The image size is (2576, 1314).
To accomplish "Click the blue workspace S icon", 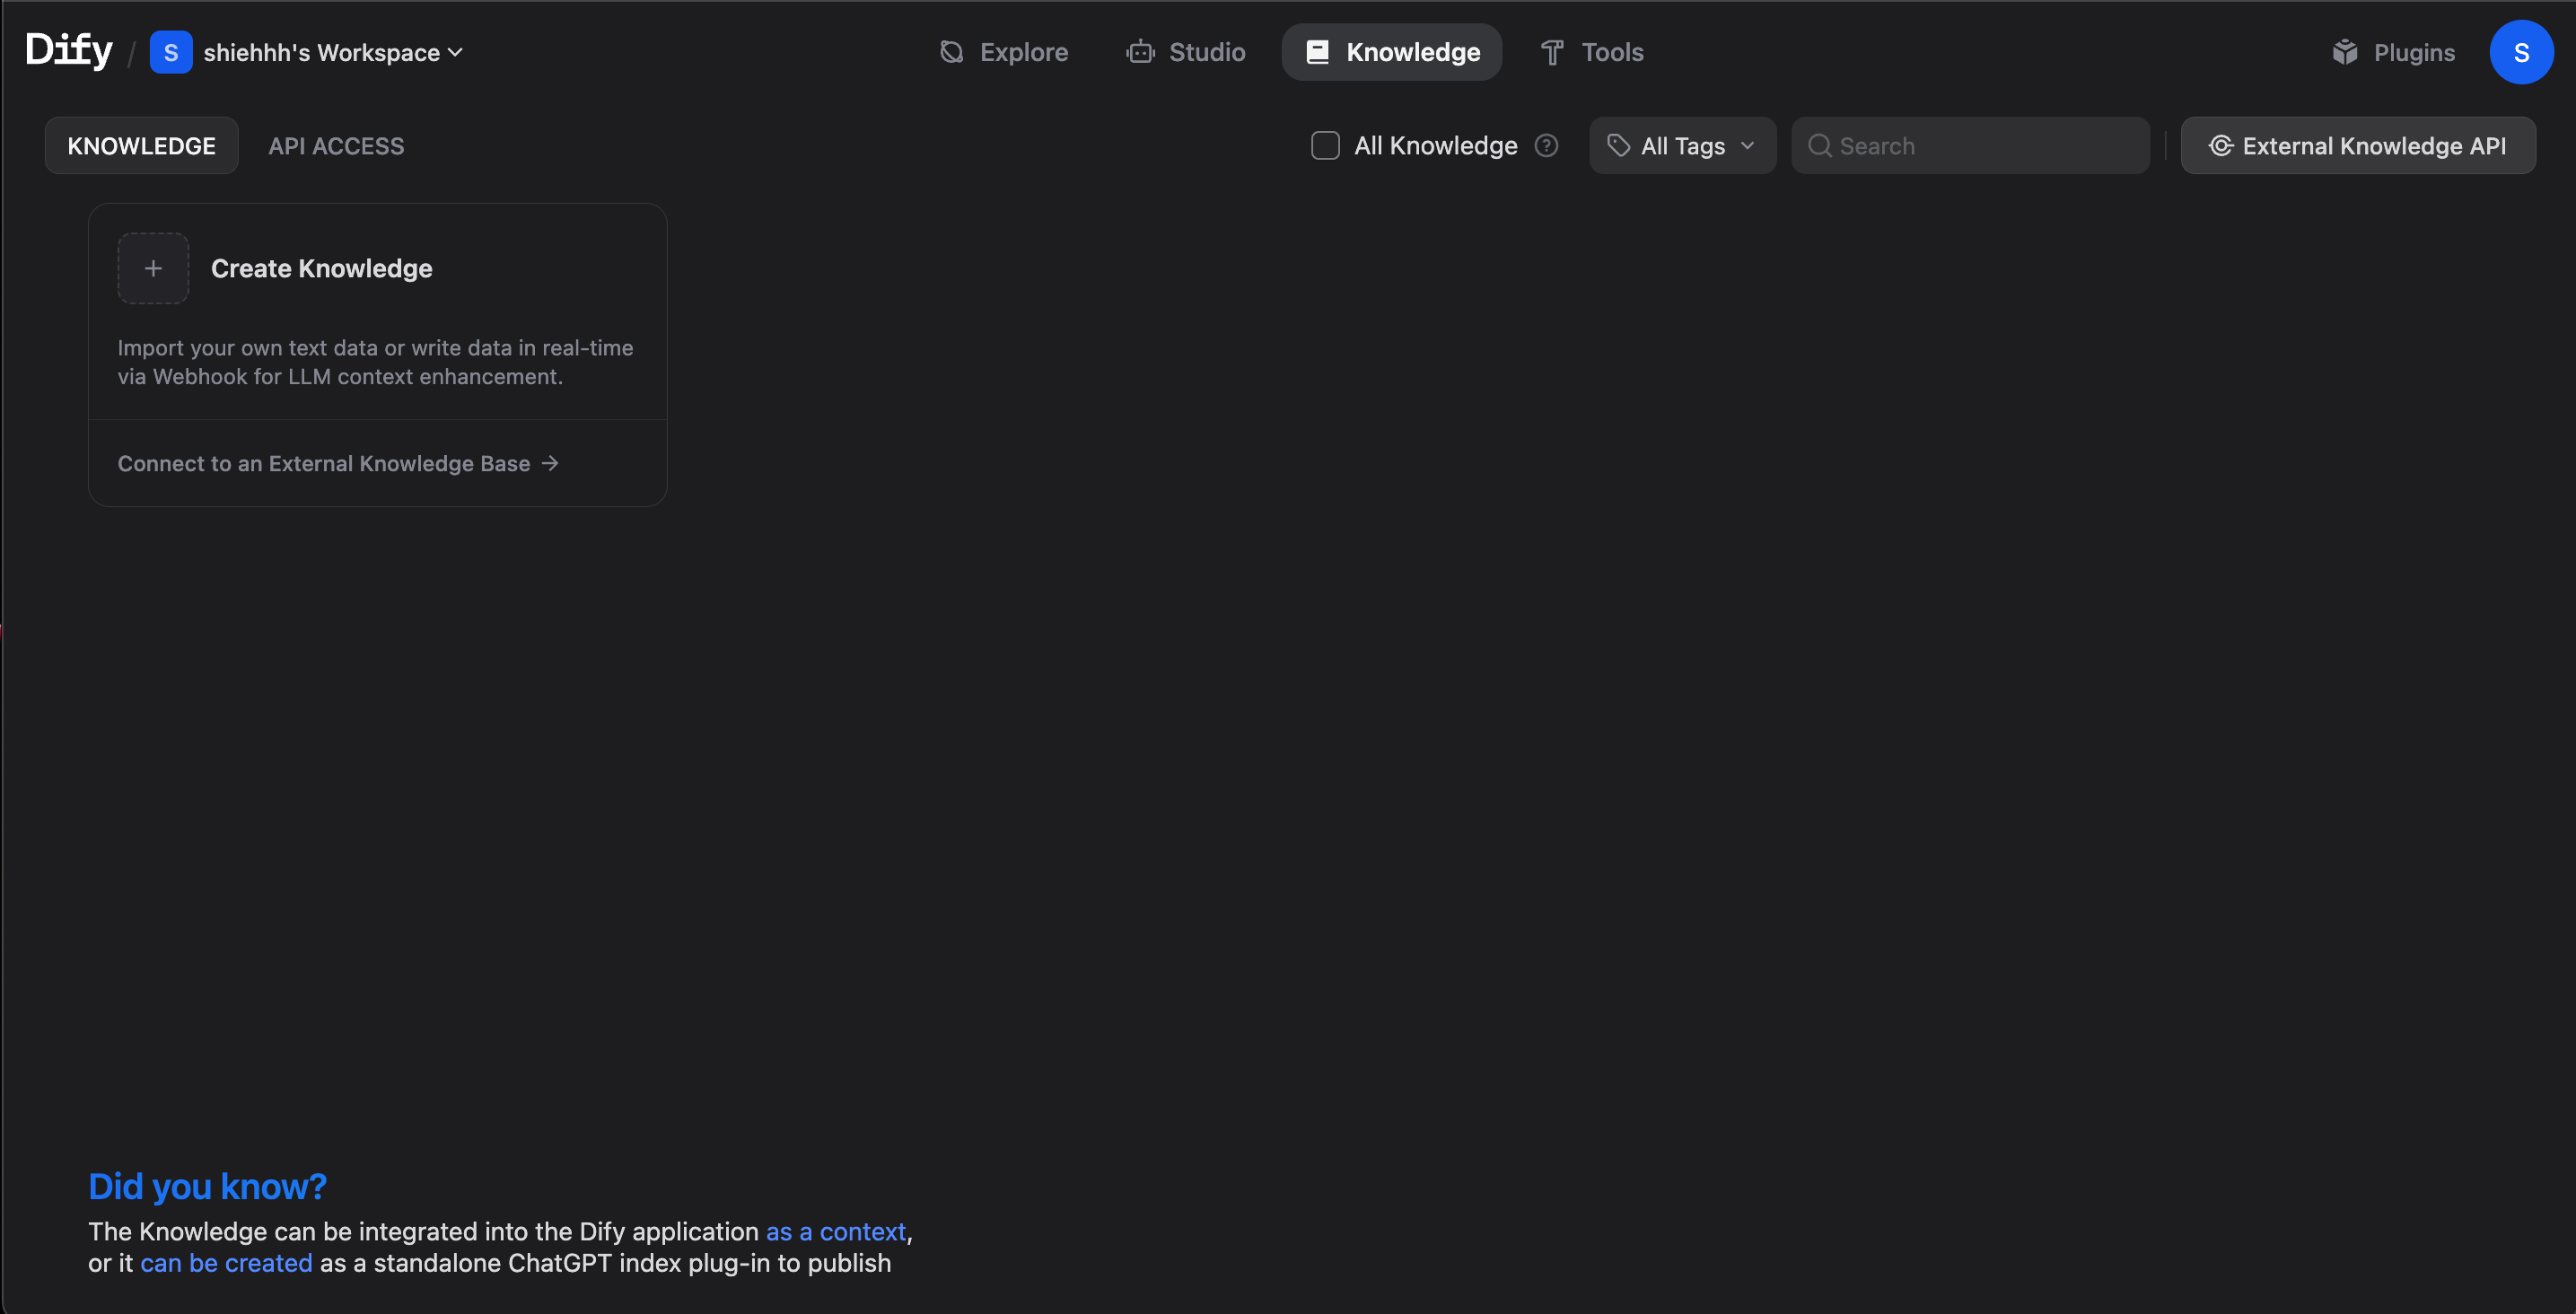I will coord(171,52).
